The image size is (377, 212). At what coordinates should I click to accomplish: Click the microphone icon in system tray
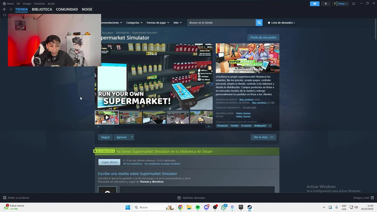[336, 207]
